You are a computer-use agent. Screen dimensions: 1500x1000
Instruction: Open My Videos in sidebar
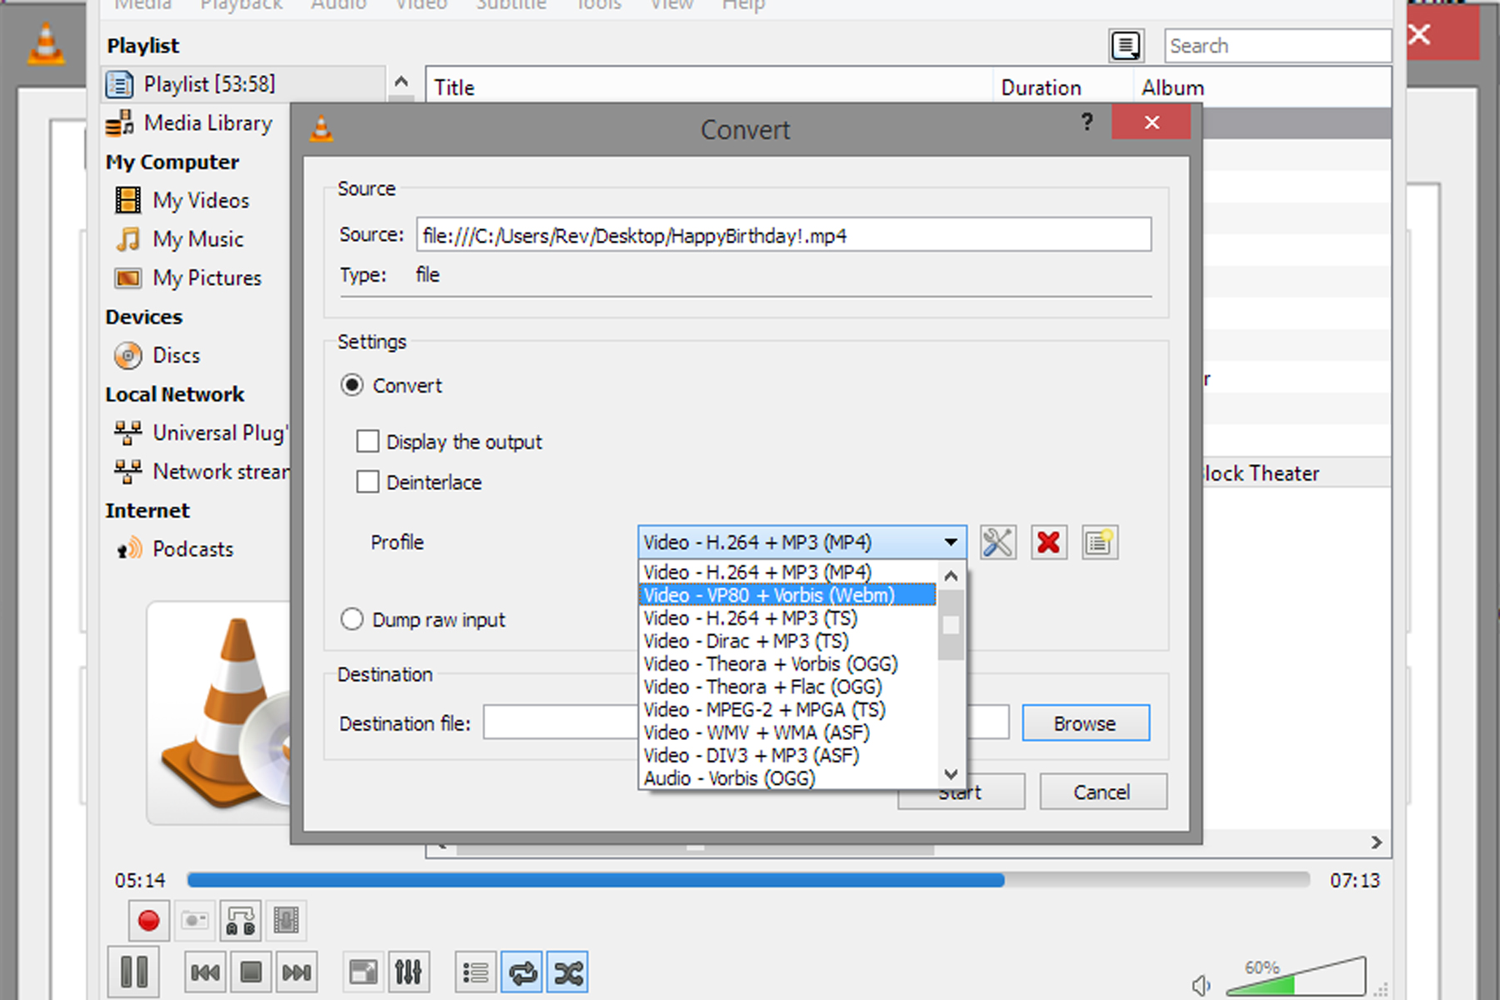201,201
